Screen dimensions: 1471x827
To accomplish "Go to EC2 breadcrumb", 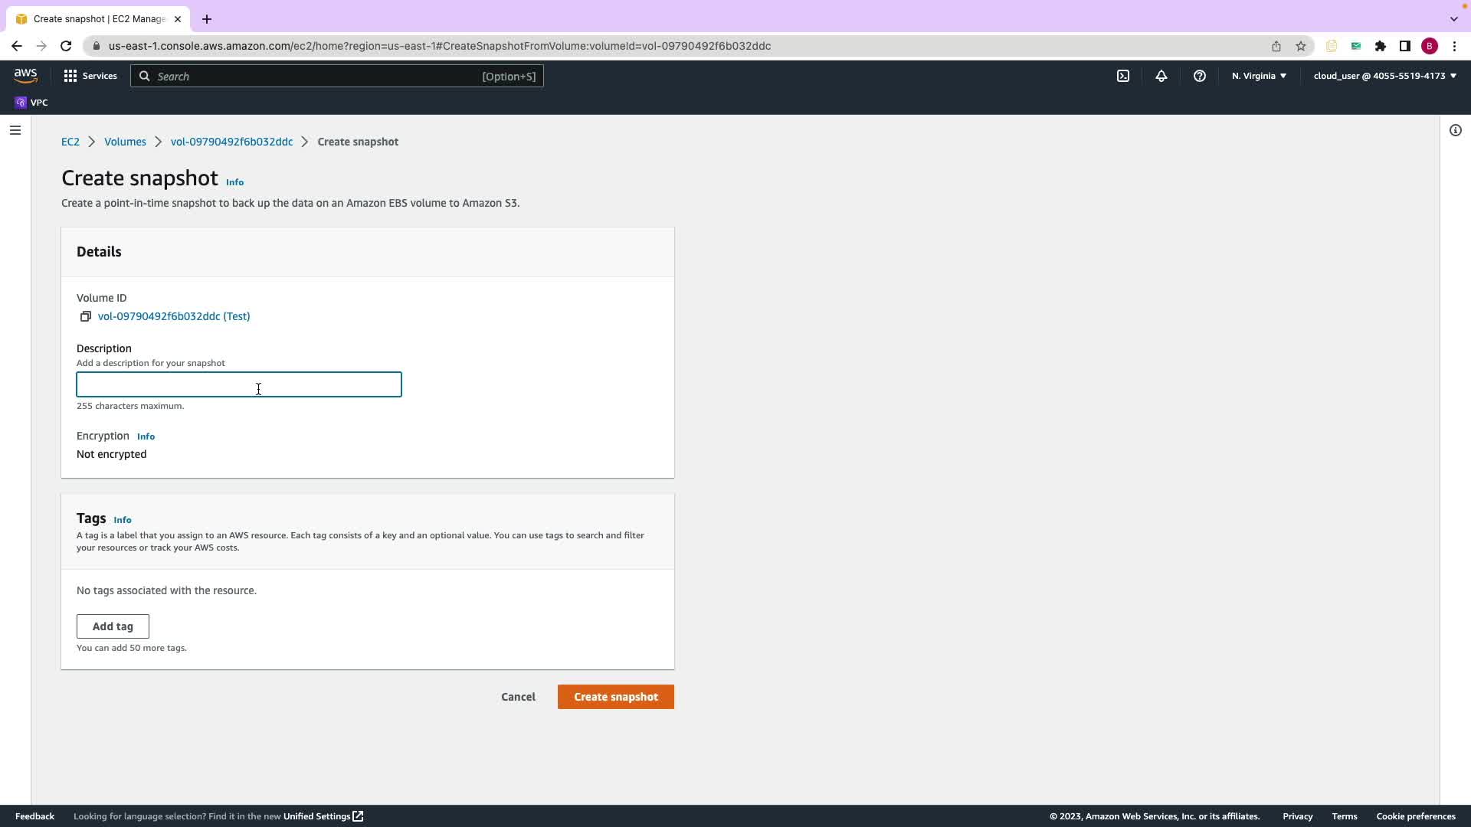I will click(70, 142).
